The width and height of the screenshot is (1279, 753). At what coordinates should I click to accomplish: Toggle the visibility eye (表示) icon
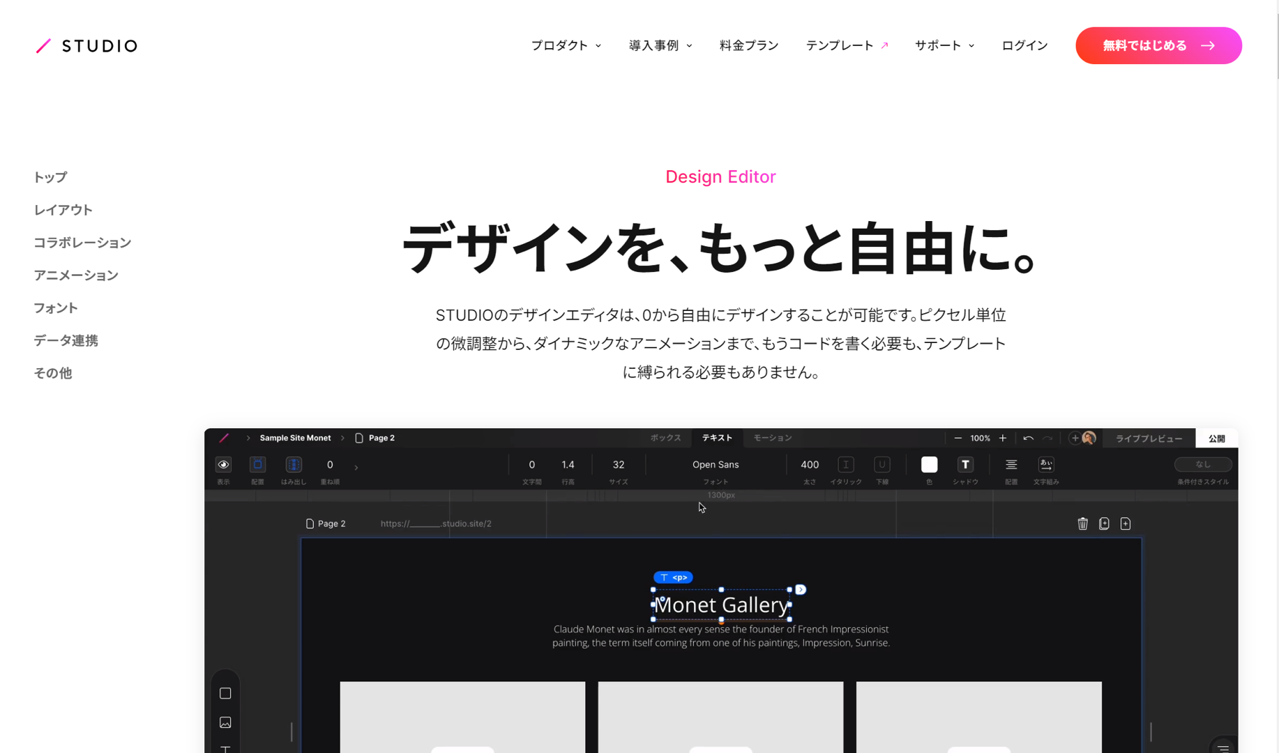click(223, 465)
